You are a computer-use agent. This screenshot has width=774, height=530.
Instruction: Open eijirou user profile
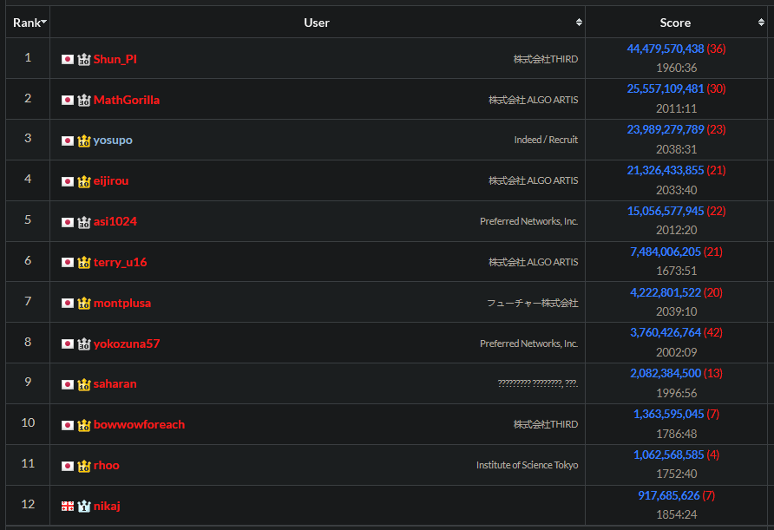coord(111,181)
